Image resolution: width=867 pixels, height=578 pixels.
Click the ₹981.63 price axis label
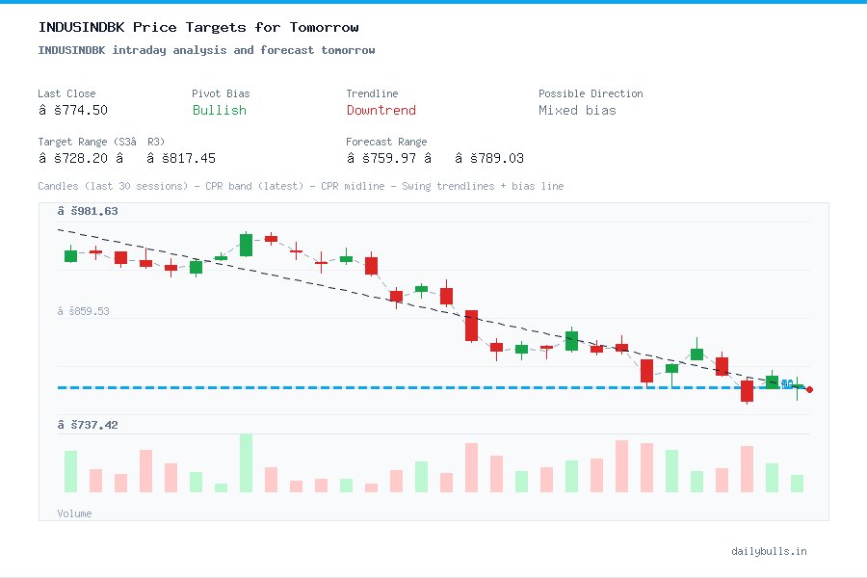pos(89,210)
